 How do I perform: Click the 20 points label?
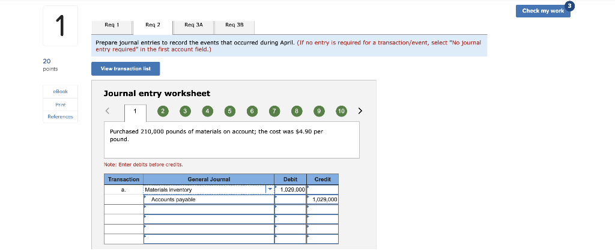click(x=50, y=65)
